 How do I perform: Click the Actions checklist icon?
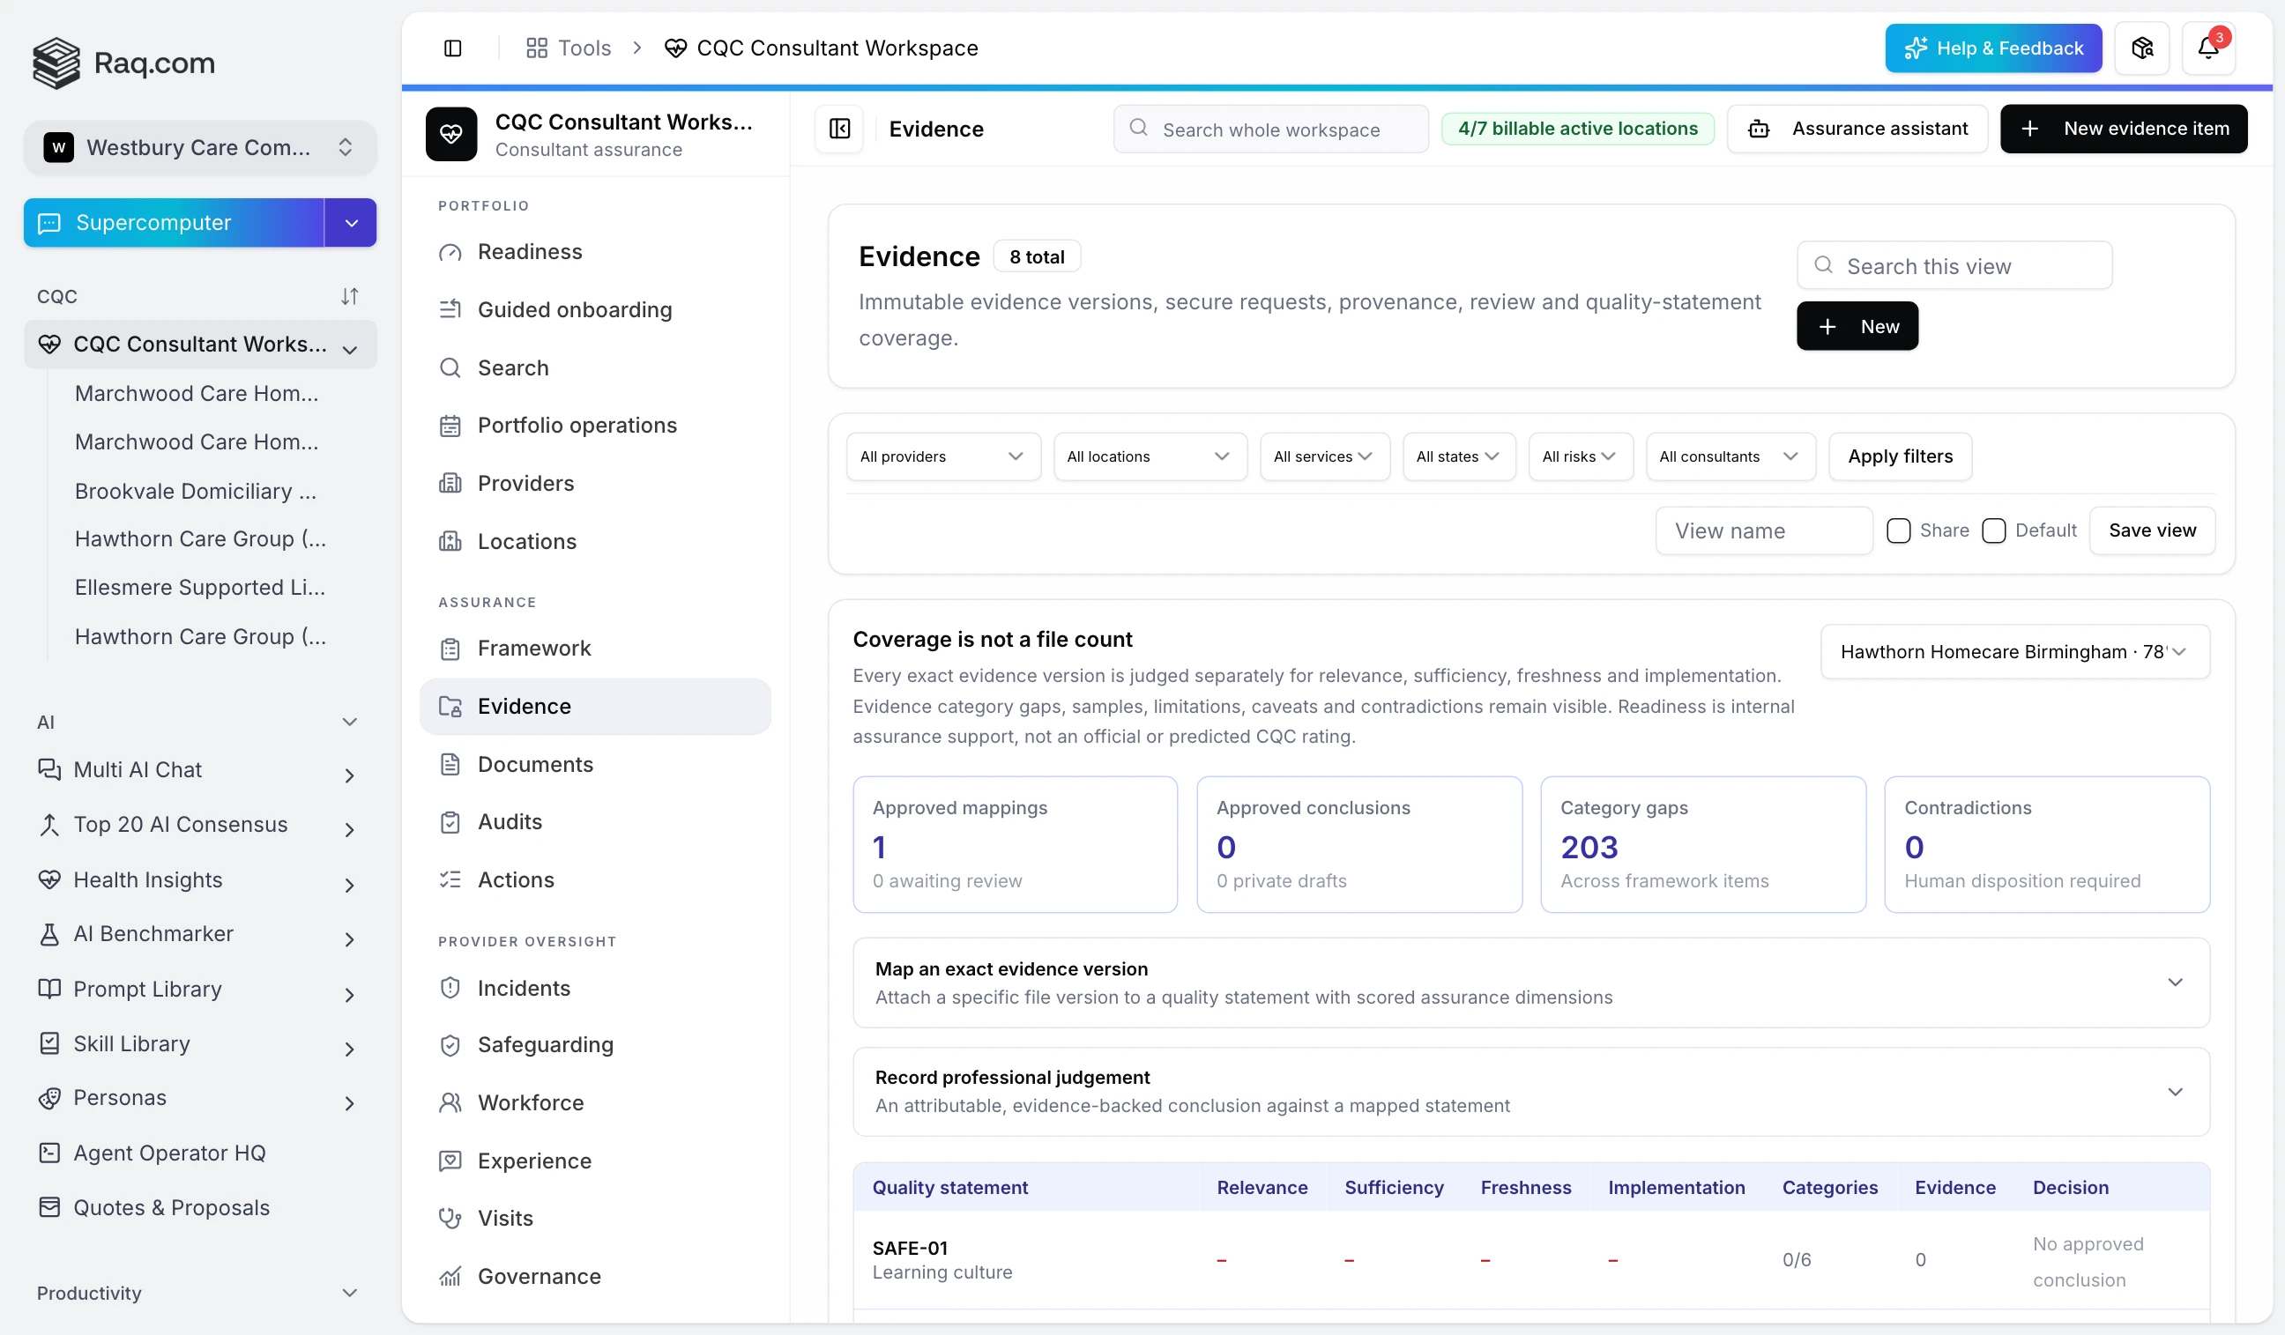[450, 880]
